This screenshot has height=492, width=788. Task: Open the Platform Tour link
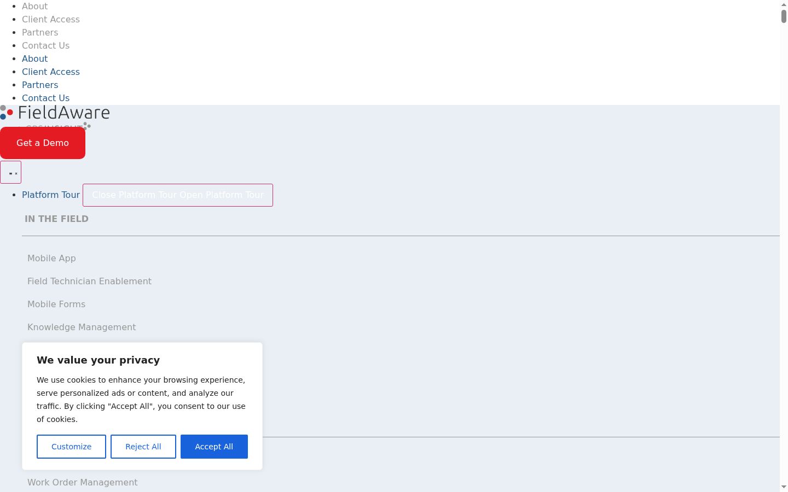click(51, 195)
